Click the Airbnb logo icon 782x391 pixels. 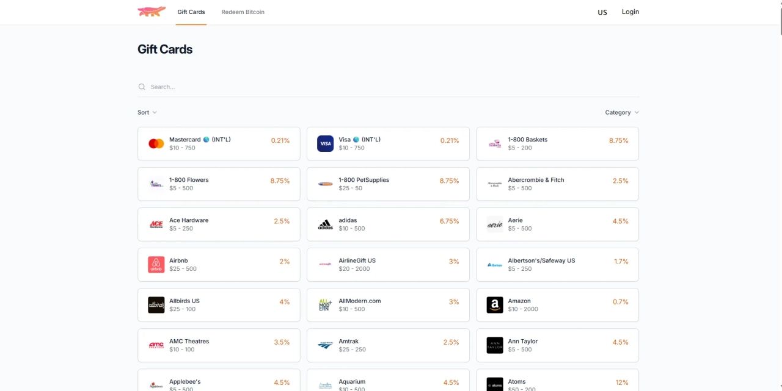(x=156, y=264)
